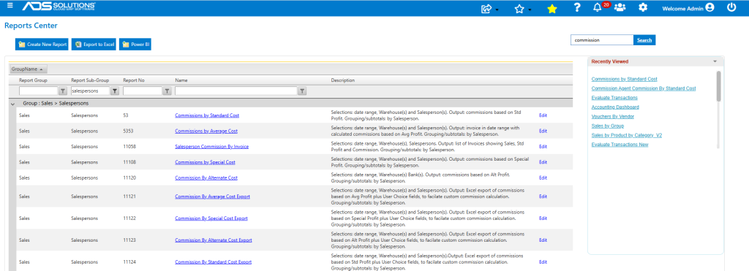
Task: Click the Recently Viewed panel scrollbar
Action: pyautogui.click(x=718, y=86)
